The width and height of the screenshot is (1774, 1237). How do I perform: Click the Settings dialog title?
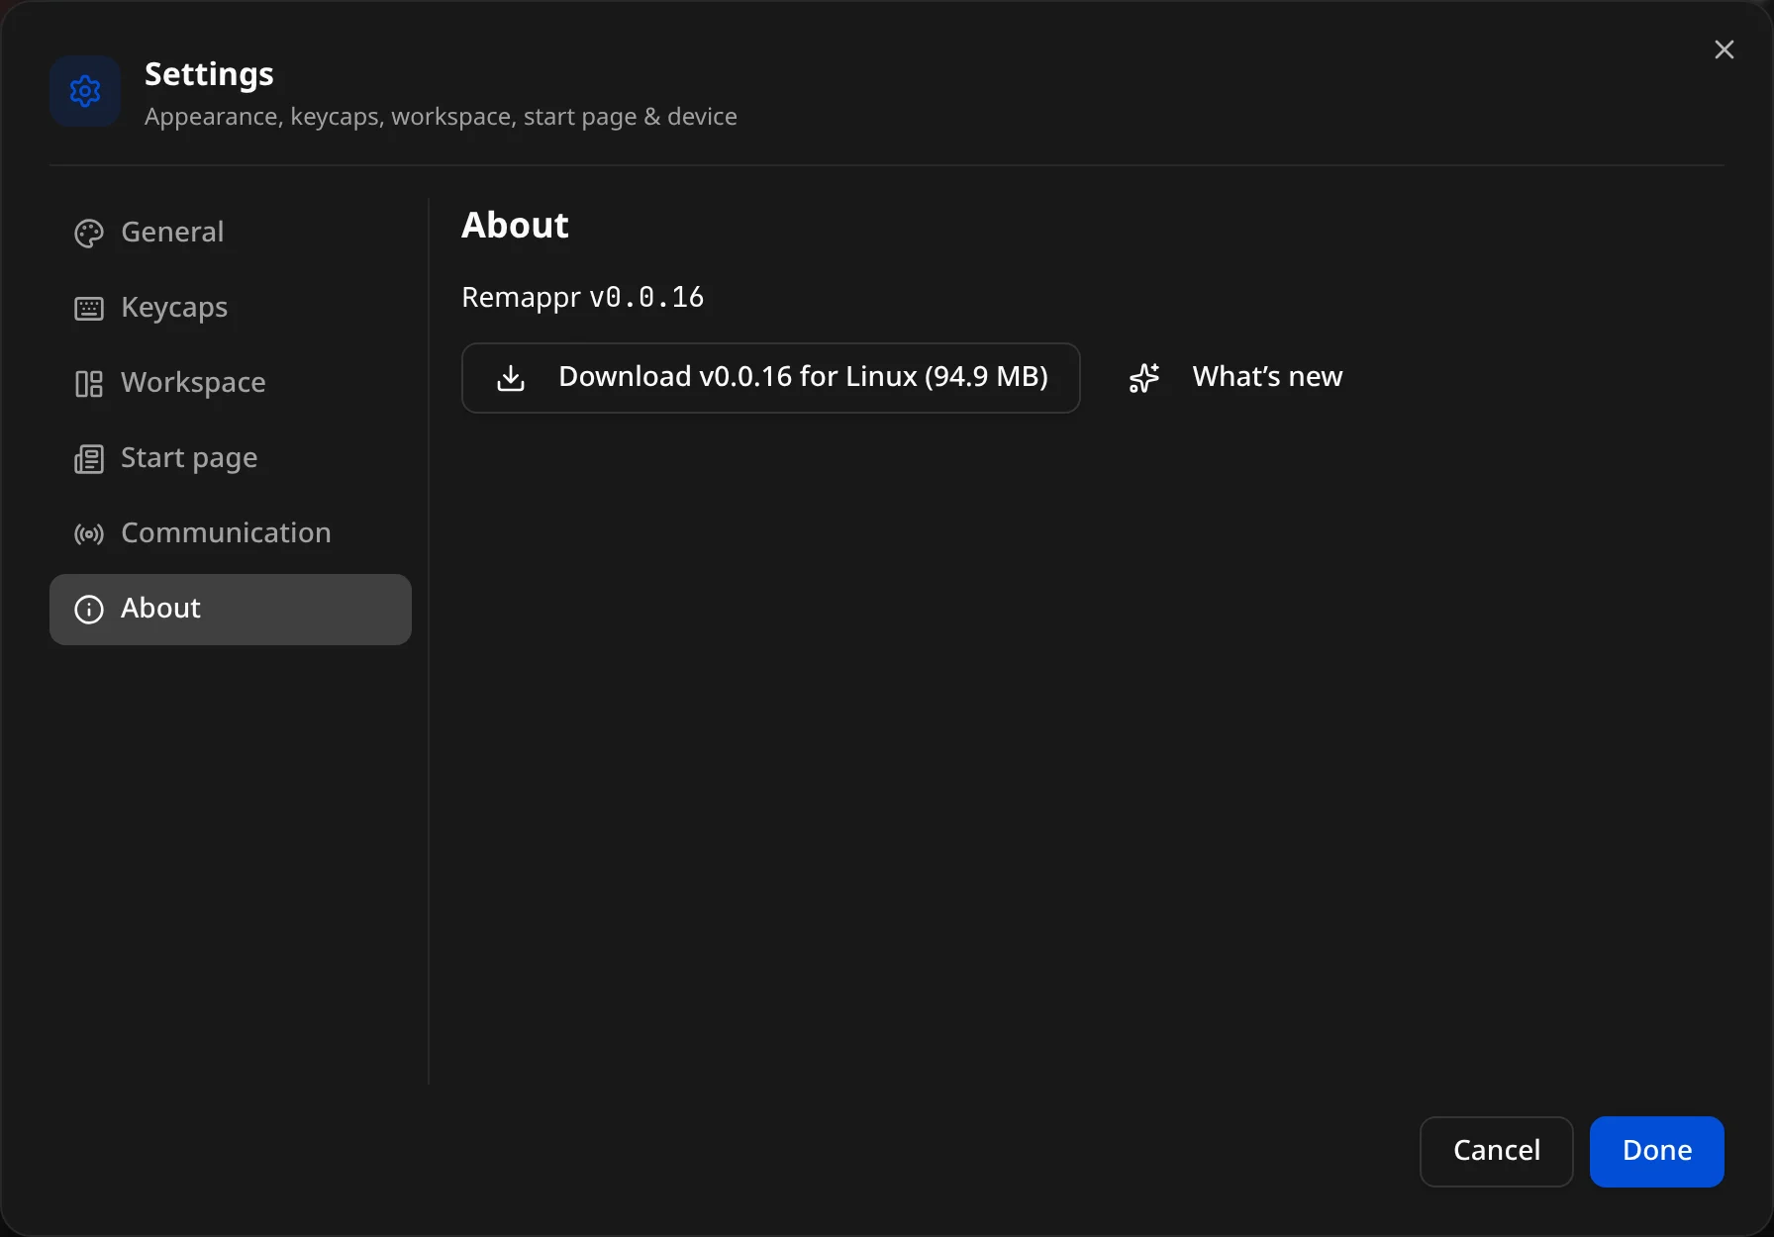pyautogui.click(x=209, y=74)
